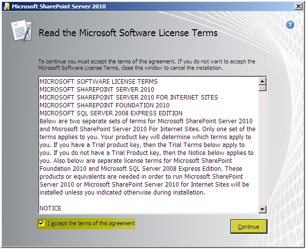Click 'Read the Microsoft Software License Terms' heading
306x249 pixels.
pos(128,33)
